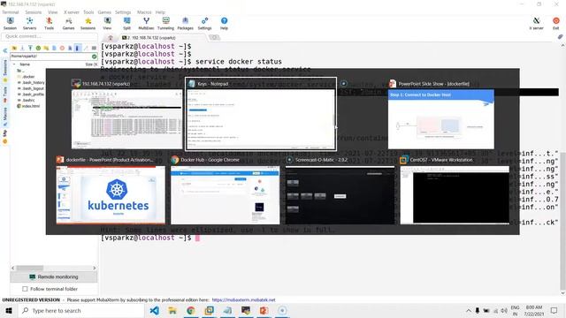Viewport: 566px width, 318px height.
Task: Click the home tab icon
Action: pos(111,37)
